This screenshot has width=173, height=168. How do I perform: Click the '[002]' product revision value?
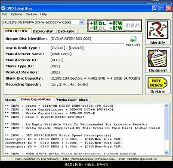[x=55, y=72]
